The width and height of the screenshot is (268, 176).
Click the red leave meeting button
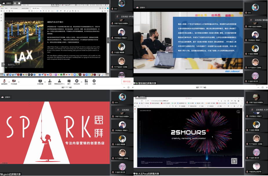127,81
